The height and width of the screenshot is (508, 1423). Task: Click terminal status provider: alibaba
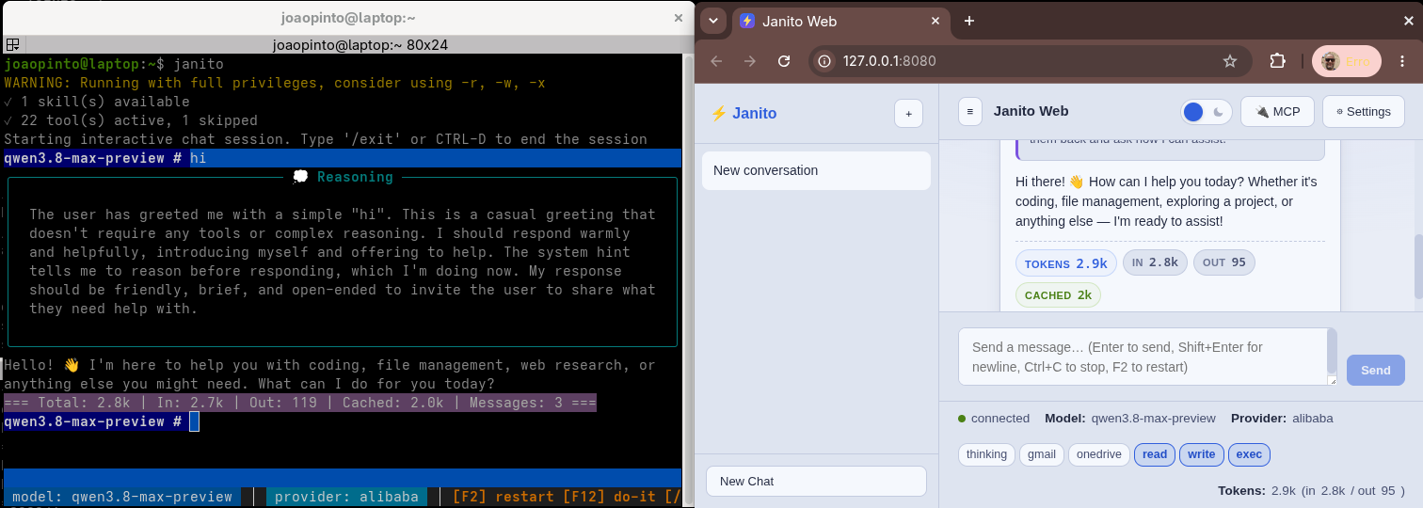tap(346, 497)
